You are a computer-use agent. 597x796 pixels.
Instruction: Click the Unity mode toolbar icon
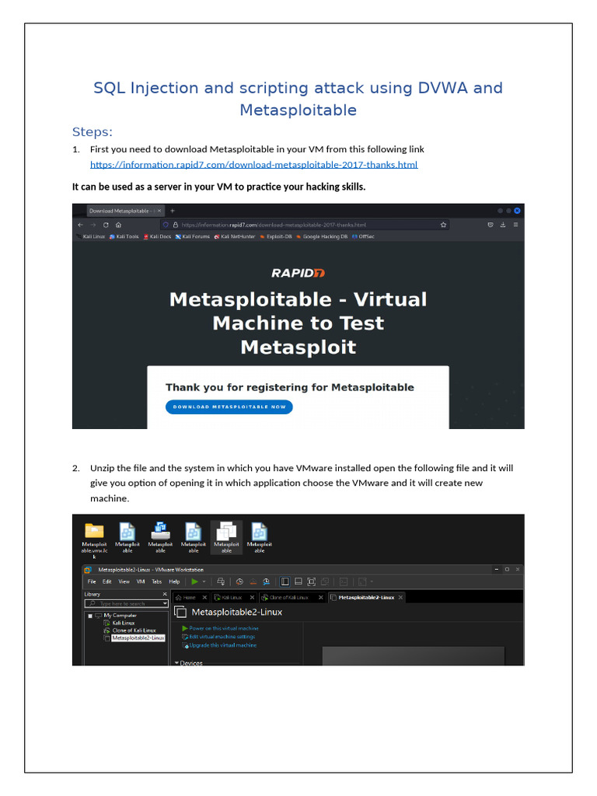pyautogui.click(x=325, y=581)
